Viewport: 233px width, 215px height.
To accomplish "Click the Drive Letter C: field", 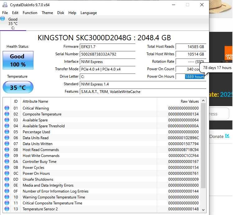I will click(107, 77).
